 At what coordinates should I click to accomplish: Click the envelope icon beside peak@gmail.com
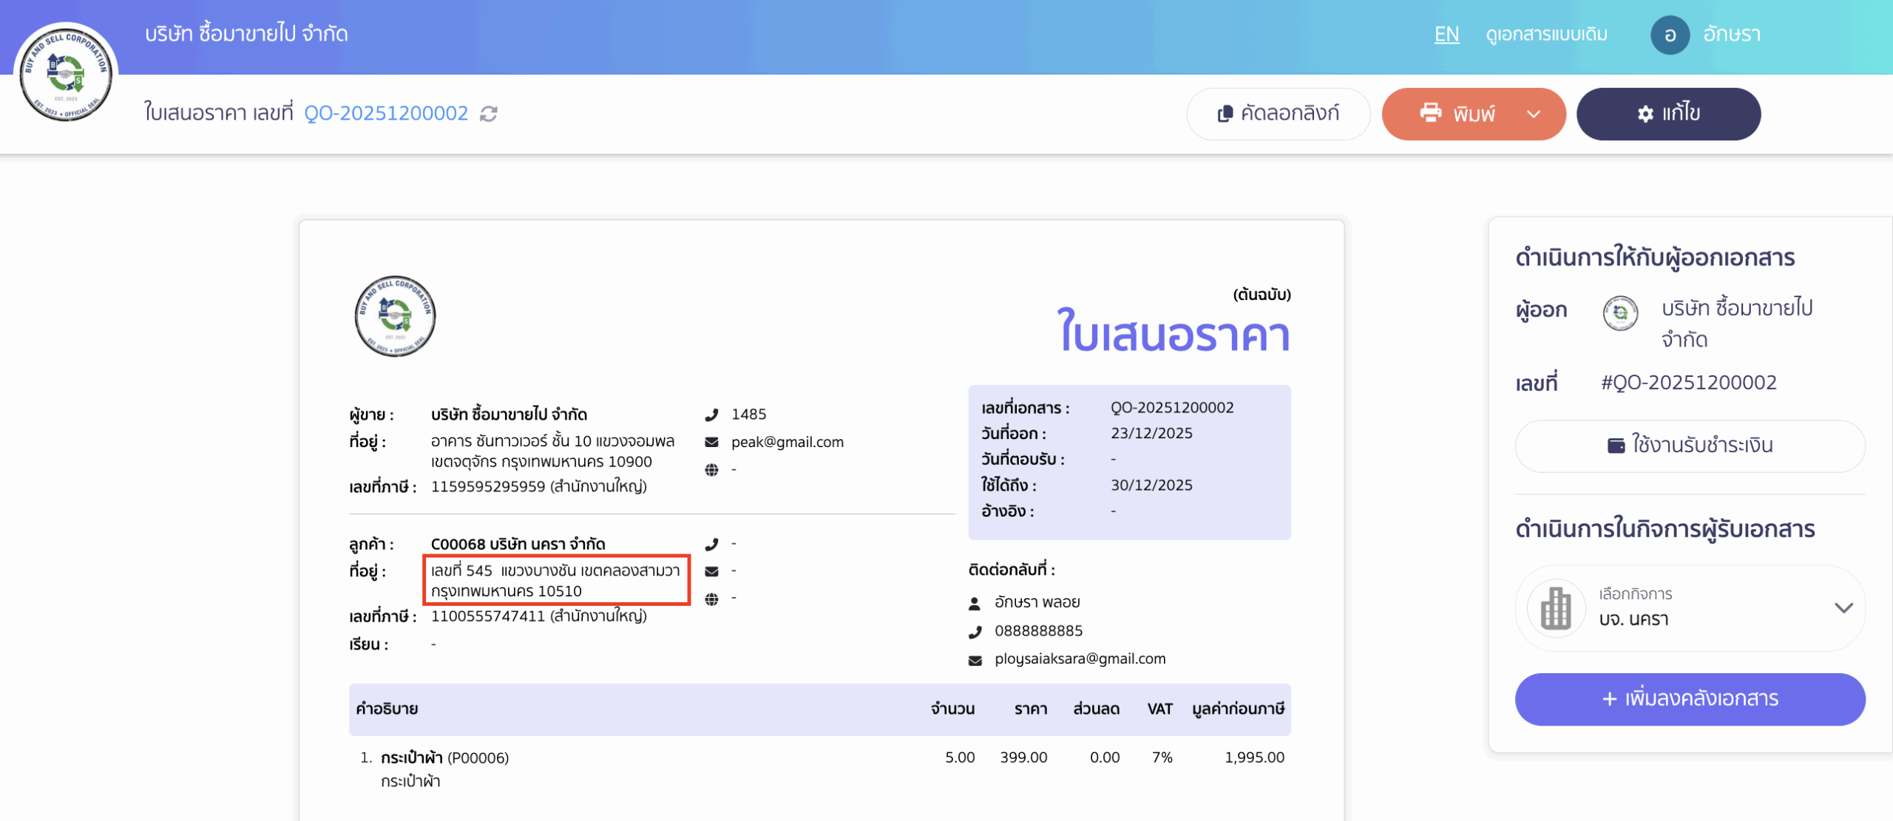tap(711, 441)
